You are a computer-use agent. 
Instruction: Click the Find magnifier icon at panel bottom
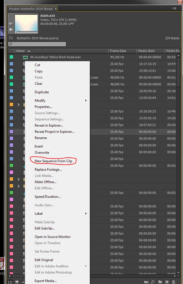coord(153,282)
